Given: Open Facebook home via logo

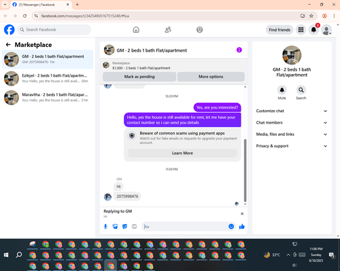Looking at the screenshot, I should [10, 30].
